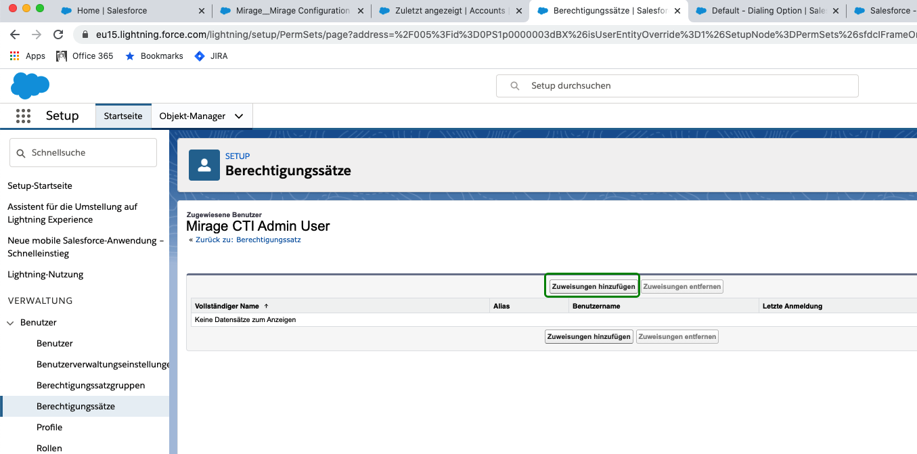Click top Zuweisungen hinzufügen button
This screenshot has width=917, height=454.
[594, 287]
